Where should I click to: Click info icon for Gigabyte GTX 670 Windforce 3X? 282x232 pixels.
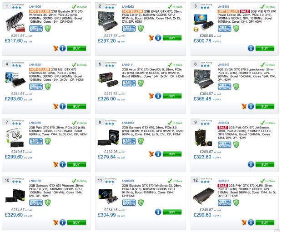63,48
